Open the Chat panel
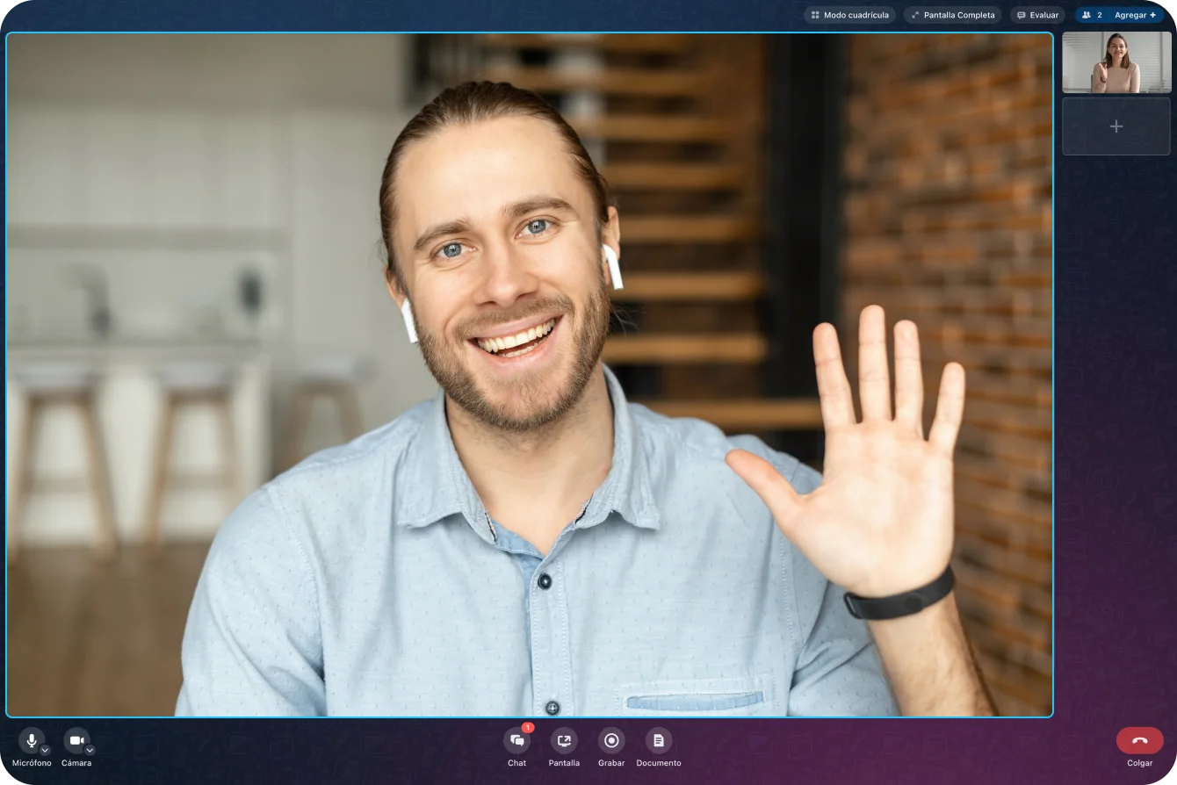 coord(517,741)
